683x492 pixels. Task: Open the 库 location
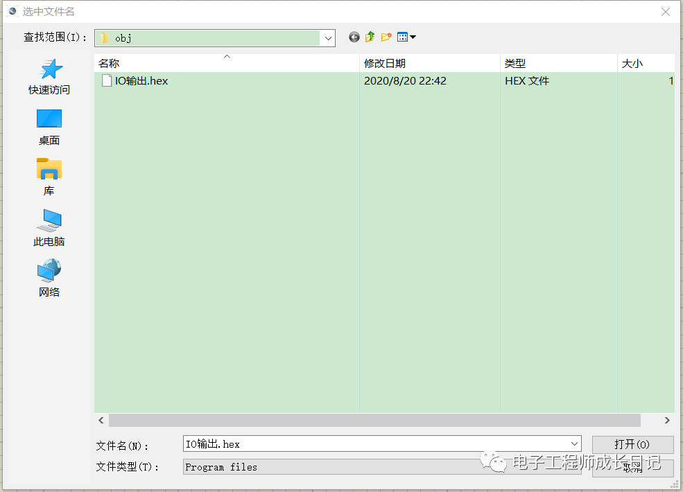49,177
